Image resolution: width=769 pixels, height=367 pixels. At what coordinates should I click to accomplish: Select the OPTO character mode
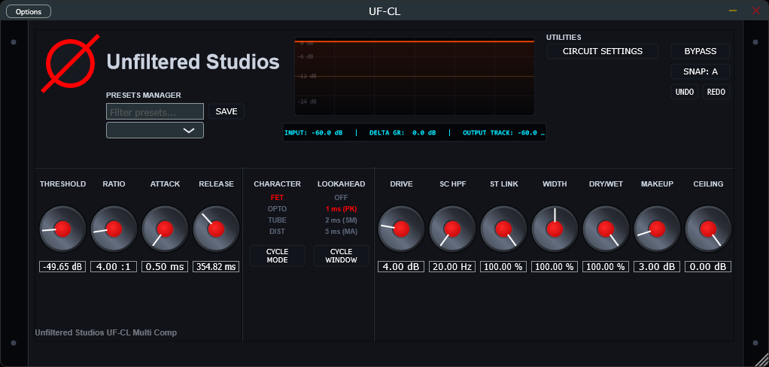tap(277, 209)
